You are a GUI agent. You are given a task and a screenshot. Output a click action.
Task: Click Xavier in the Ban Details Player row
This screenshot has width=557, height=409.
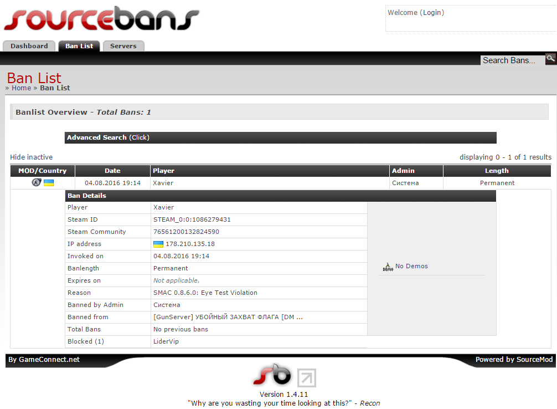(x=163, y=207)
